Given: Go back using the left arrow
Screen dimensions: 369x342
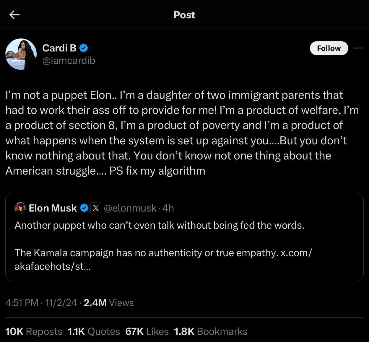Looking at the screenshot, I should pos(14,15).
